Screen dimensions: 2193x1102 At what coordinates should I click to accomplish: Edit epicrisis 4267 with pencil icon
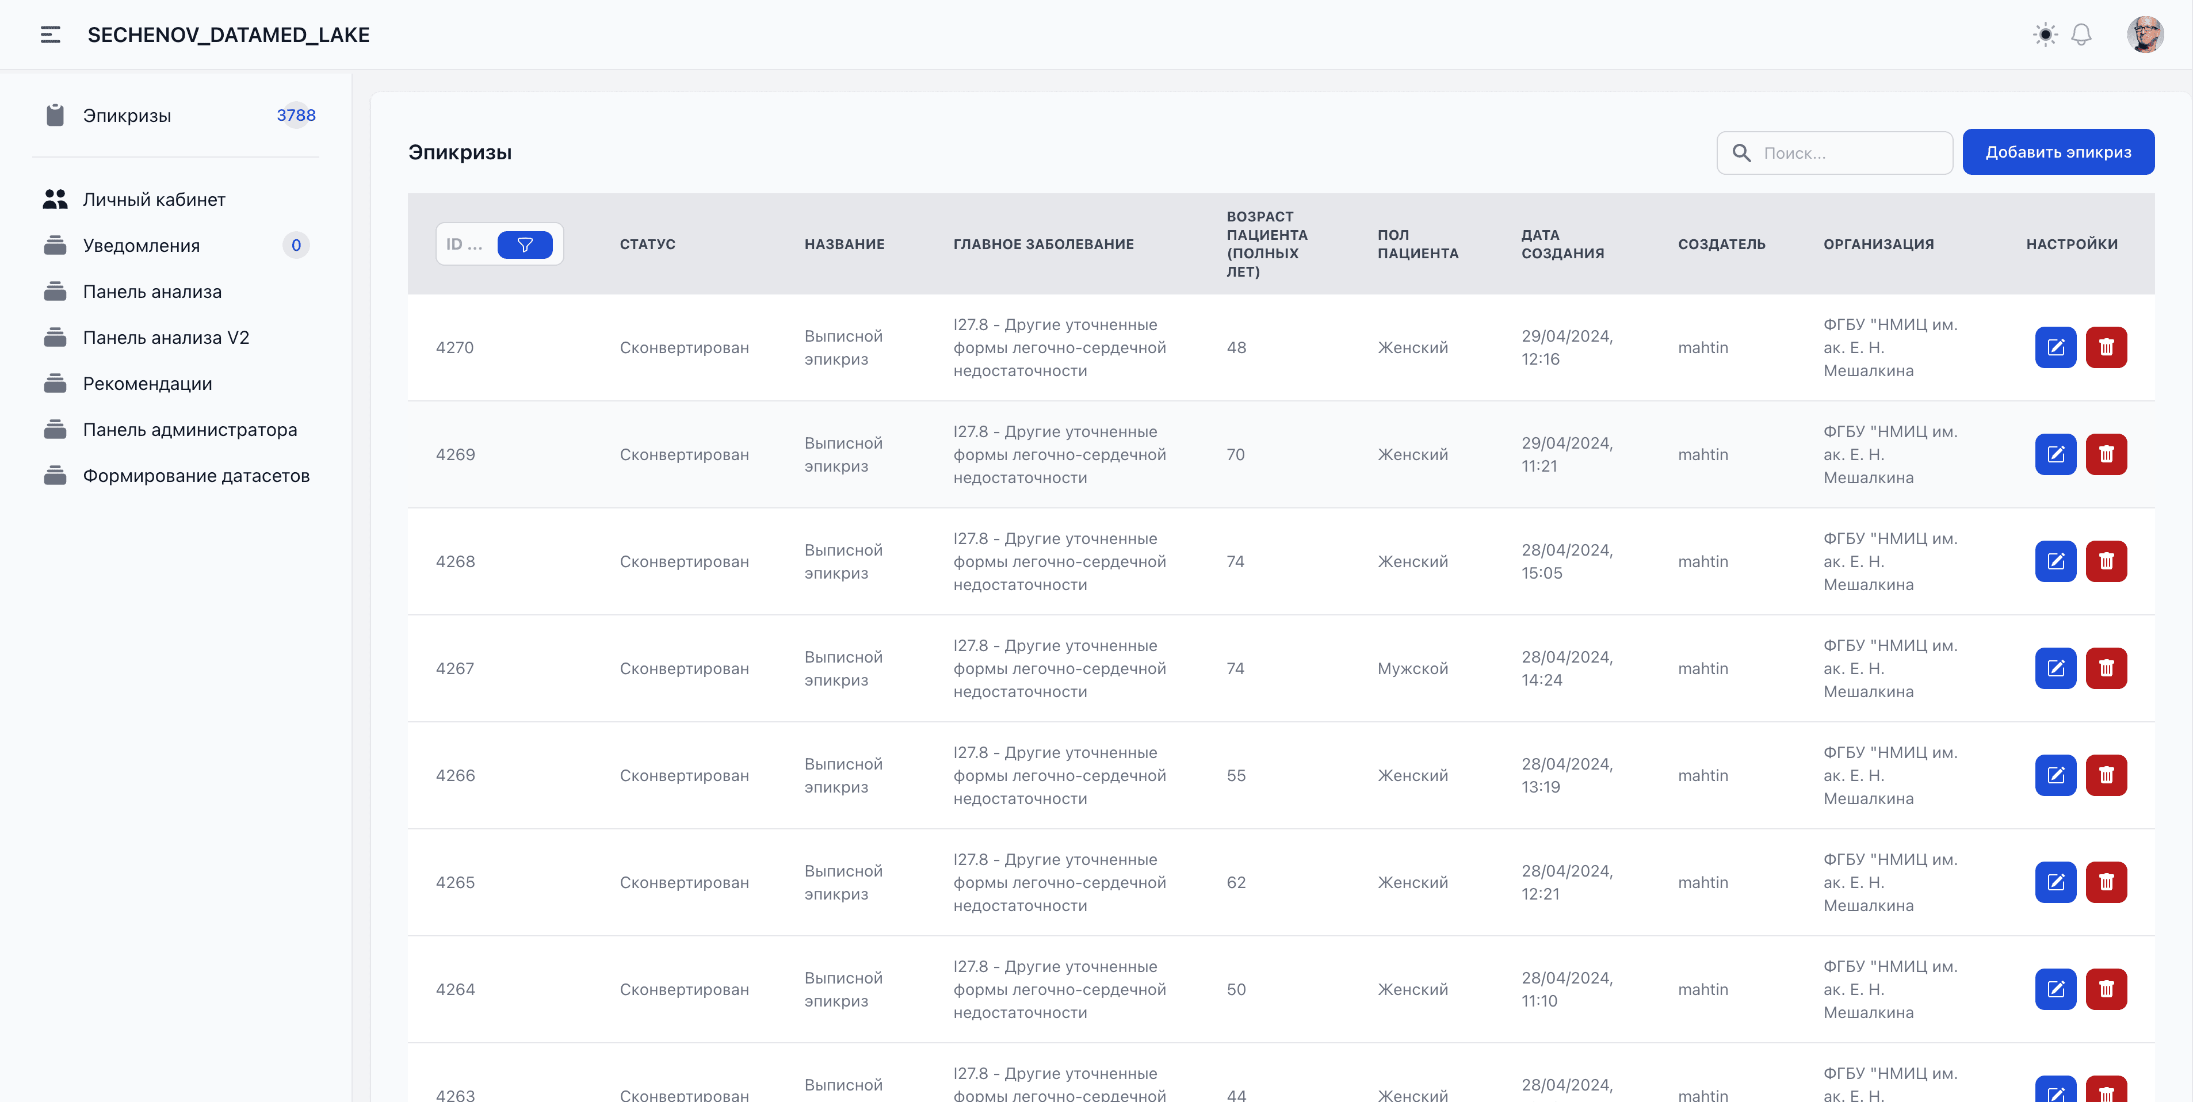tap(2055, 668)
